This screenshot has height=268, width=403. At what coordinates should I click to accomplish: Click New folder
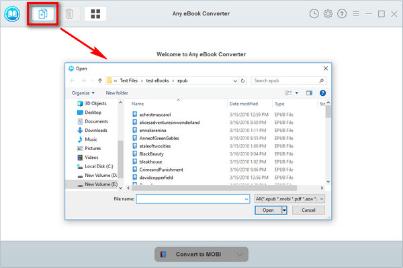point(117,93)
